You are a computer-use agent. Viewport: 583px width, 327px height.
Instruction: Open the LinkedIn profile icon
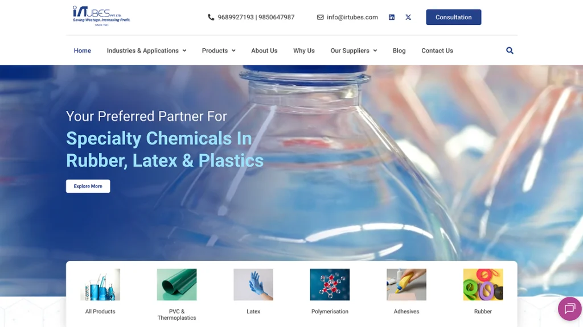[392, 17]
